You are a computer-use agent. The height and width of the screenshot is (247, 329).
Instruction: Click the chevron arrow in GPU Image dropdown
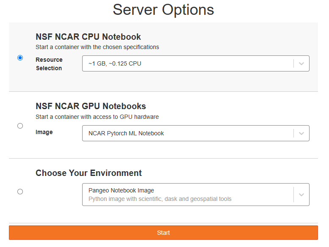pyautogui.click(x=301, y=133)
